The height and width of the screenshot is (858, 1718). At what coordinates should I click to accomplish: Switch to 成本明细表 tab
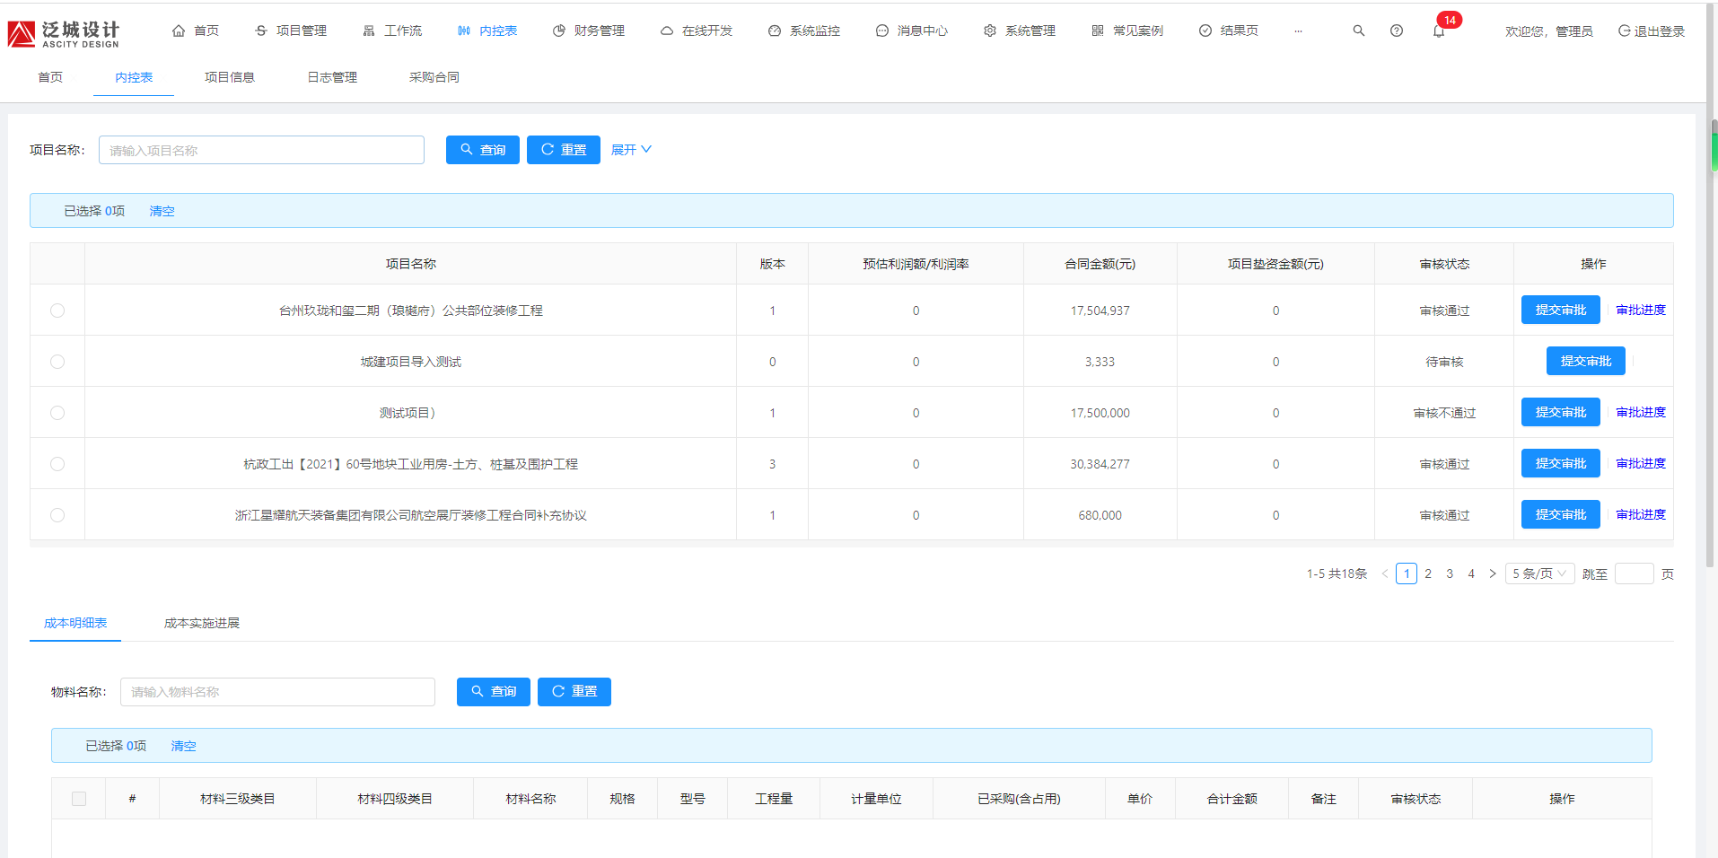pos(75,623)
